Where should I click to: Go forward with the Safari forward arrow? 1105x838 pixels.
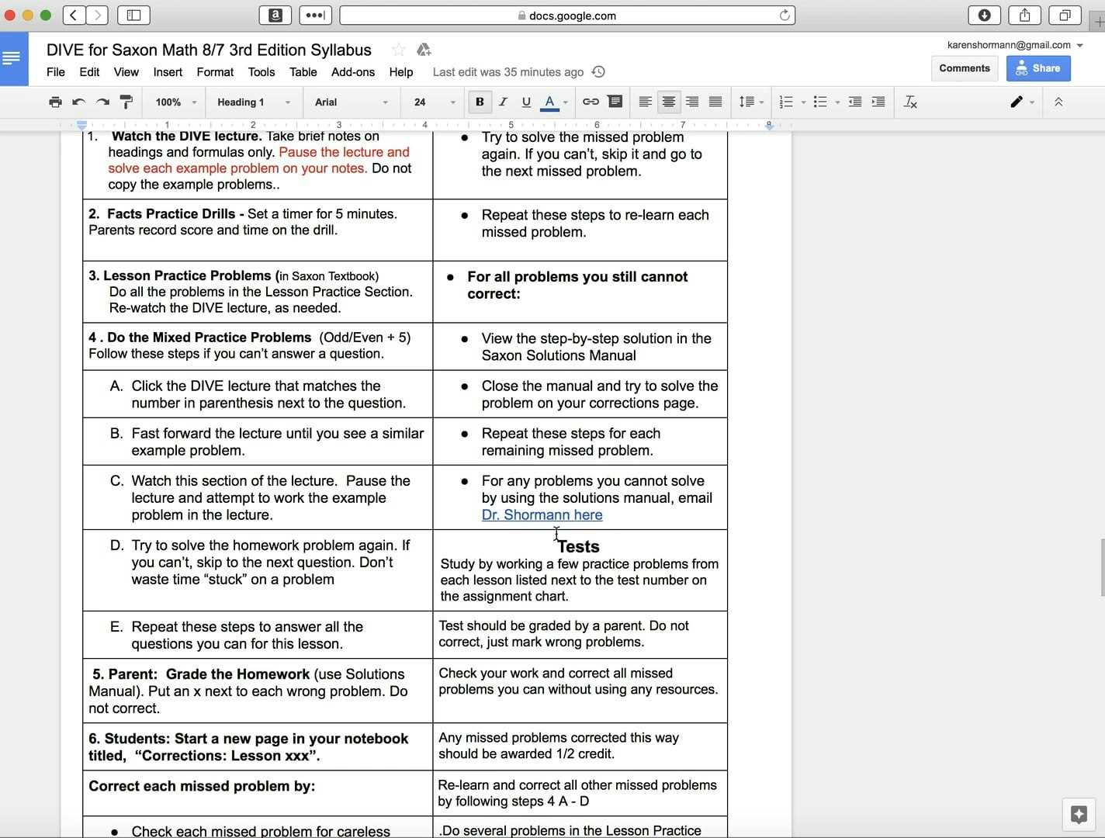click(x=97, y=15)
